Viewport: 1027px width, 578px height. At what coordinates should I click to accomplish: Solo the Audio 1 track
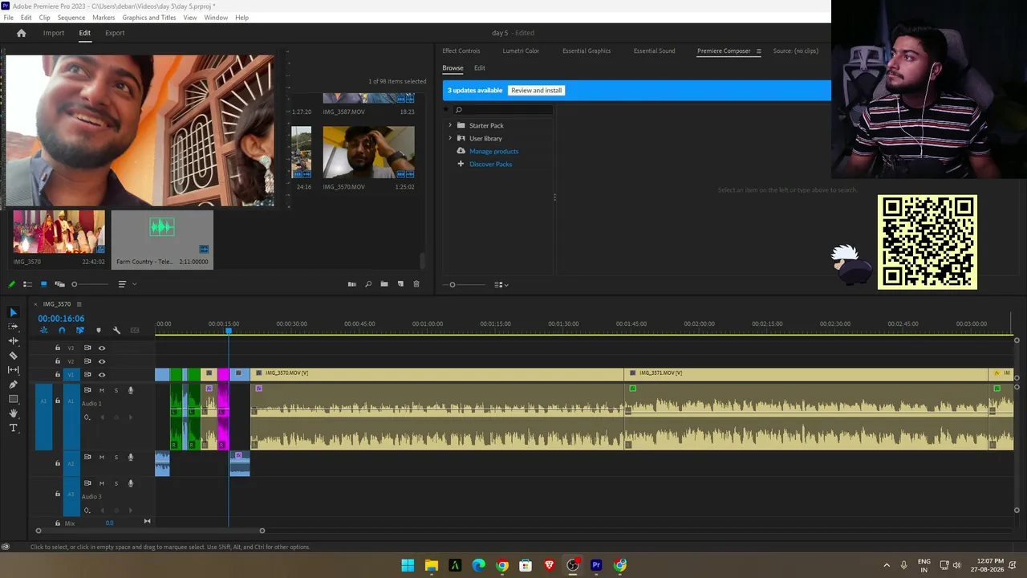pos(116,390)
